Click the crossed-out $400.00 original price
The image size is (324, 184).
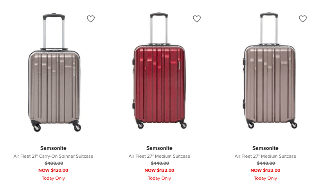point(53,163)
